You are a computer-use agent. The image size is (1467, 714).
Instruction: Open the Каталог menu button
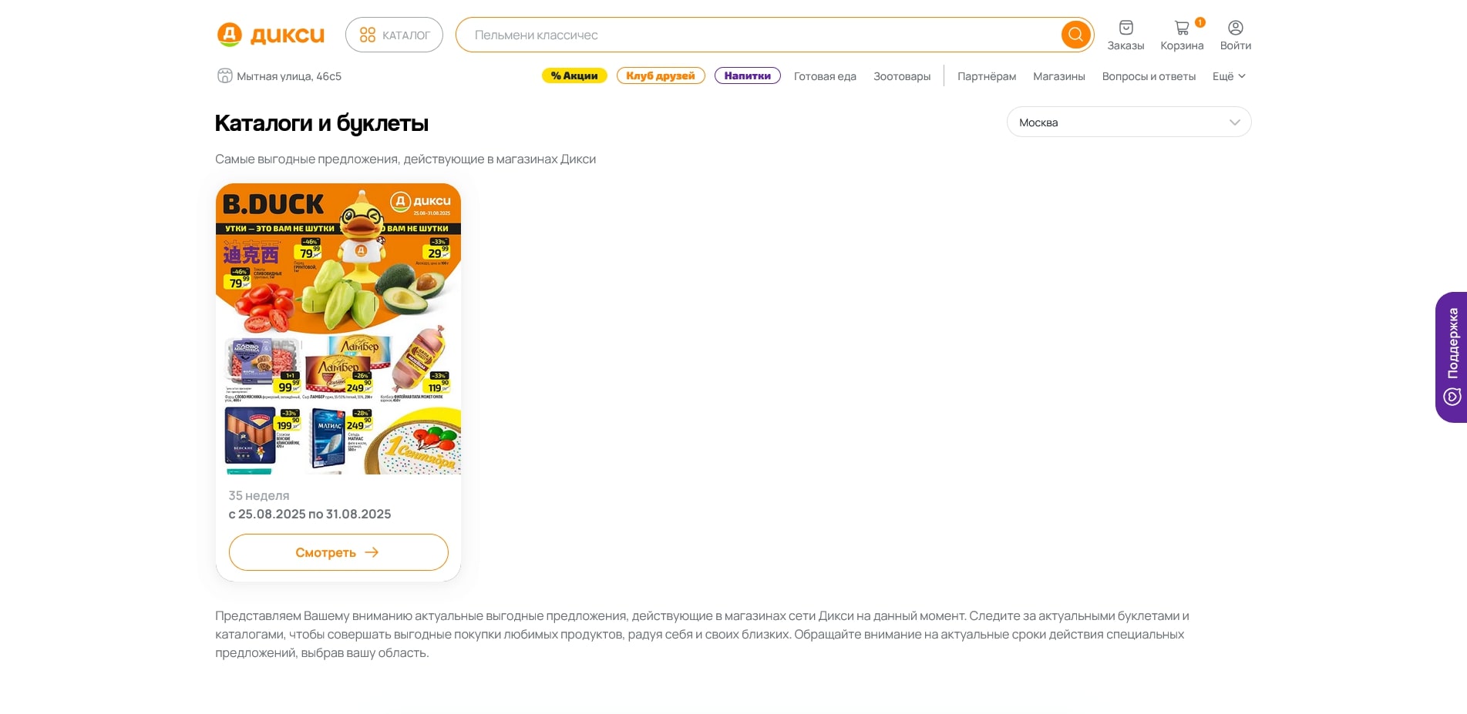point(394,35)
